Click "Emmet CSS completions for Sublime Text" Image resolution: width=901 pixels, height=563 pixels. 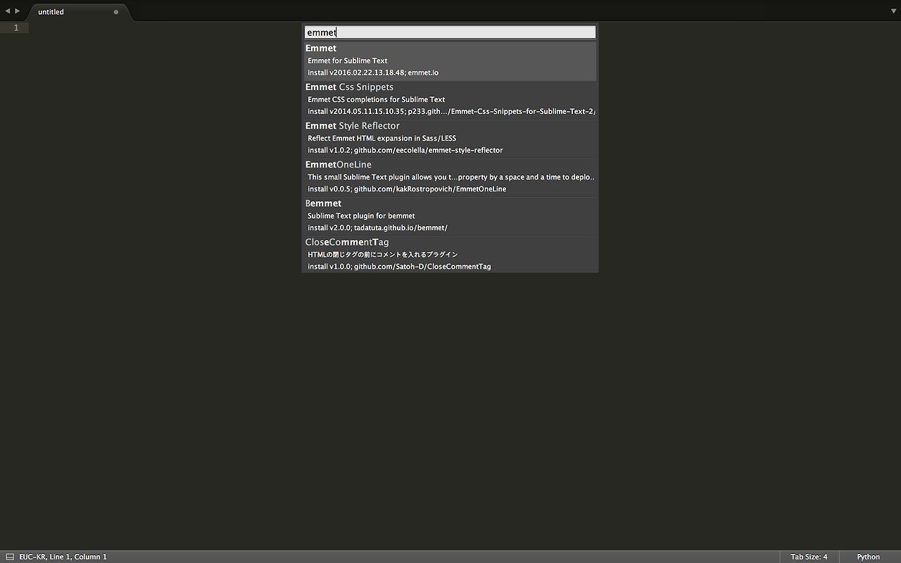[x=377, y=99]
